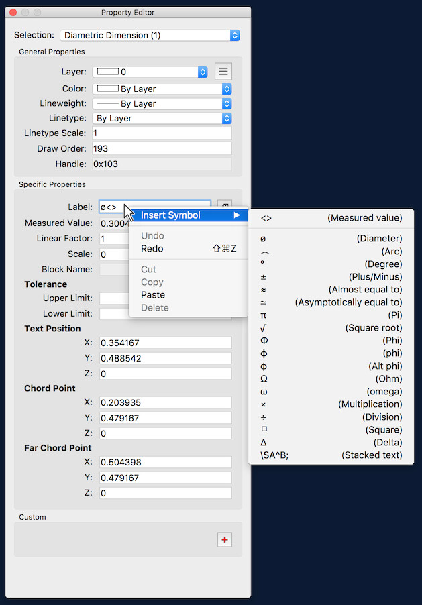Open the Layer dropdown
Image resolution: width=422 pixels, height=605 pixels.
tap(150, 72)
